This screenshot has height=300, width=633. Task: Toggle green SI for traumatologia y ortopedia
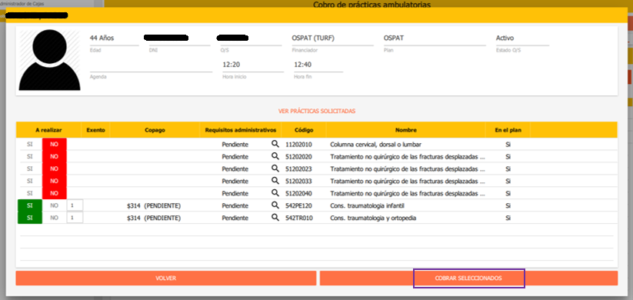(29, 218)
